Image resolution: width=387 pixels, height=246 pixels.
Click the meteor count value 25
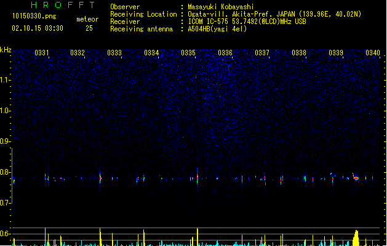(x=89, y=28)
